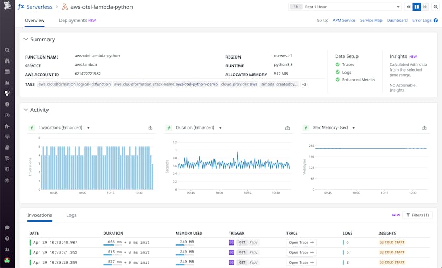
Task: Open the Past 1 Hour time dropdown
Action: [x=345, y=7]
